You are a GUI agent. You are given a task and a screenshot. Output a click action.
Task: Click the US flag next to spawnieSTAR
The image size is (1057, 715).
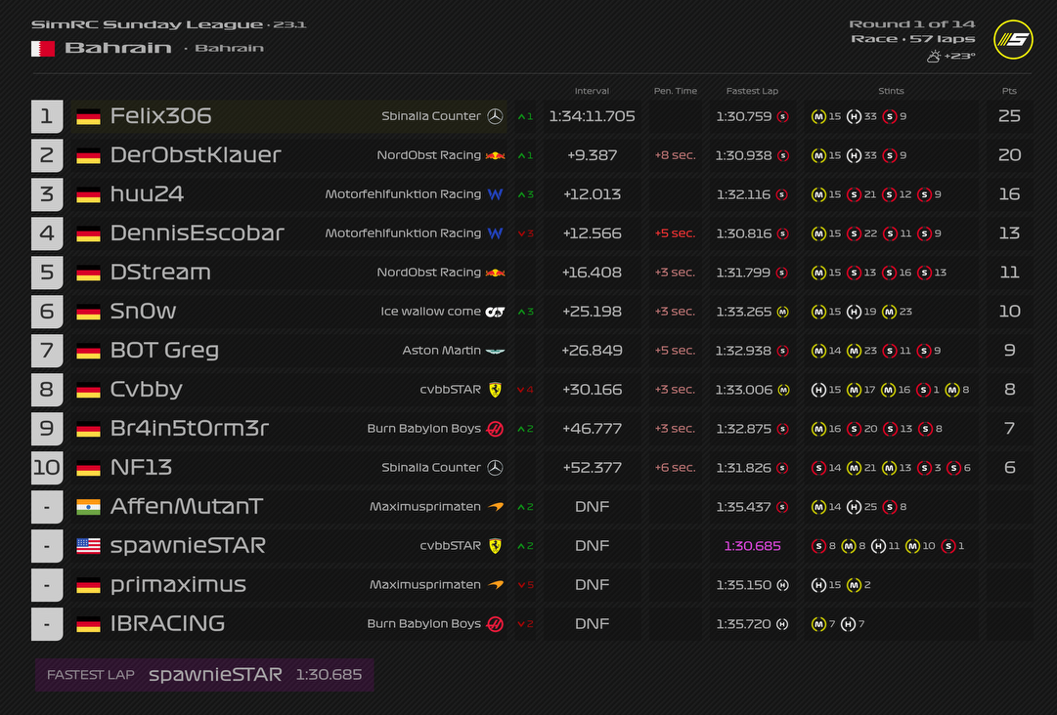88,546
